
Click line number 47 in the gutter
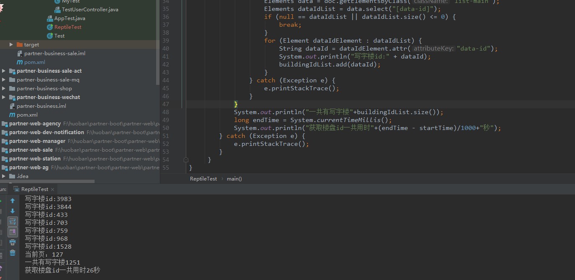coord(165,104)
